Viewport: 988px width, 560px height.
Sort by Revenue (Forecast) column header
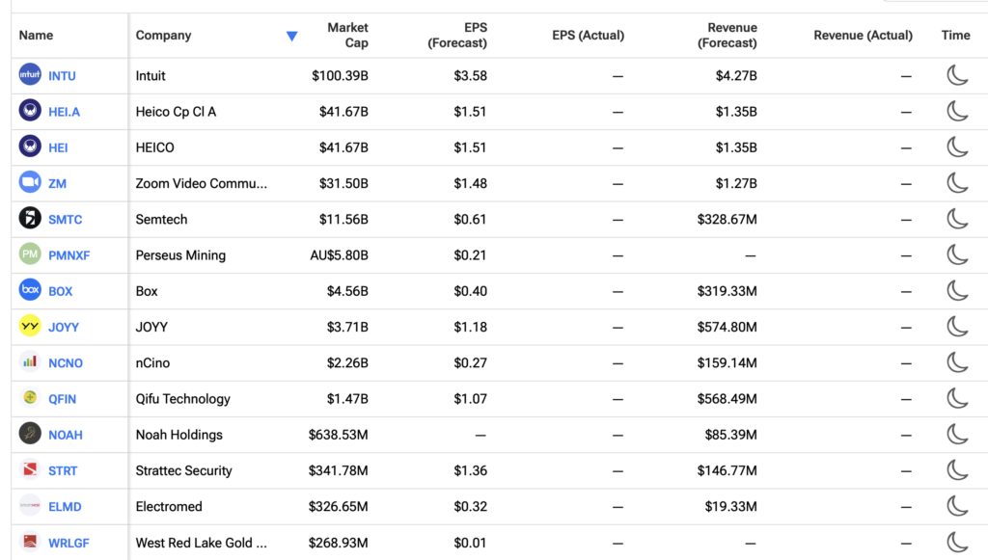[x=727, y=36]
